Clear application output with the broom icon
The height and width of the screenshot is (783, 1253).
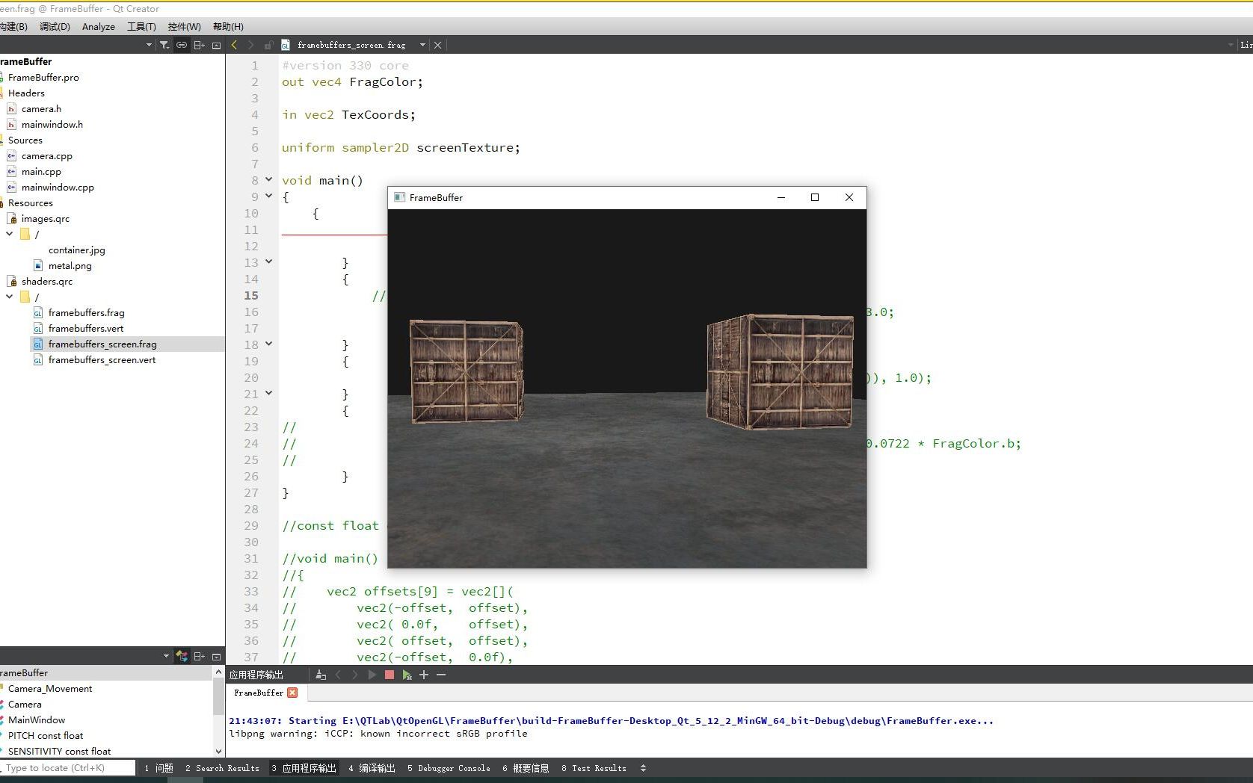[x=321, y=675]
